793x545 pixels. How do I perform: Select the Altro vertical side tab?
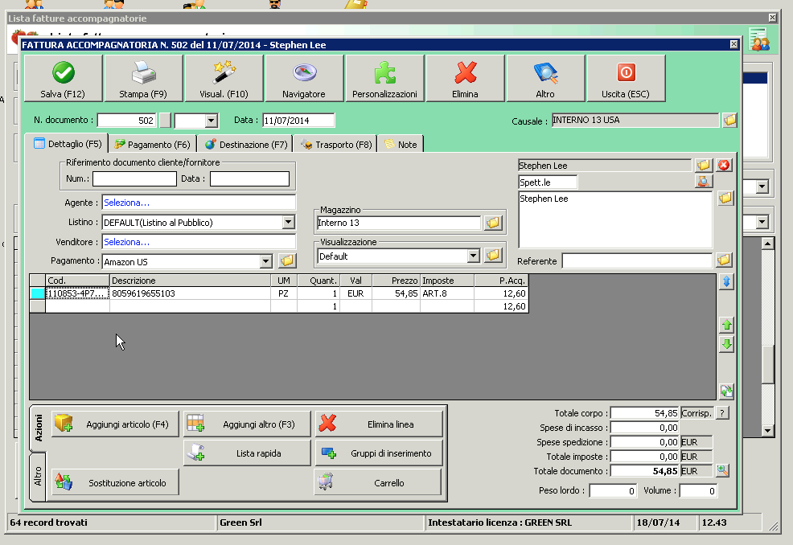click(x=38, y=476)
